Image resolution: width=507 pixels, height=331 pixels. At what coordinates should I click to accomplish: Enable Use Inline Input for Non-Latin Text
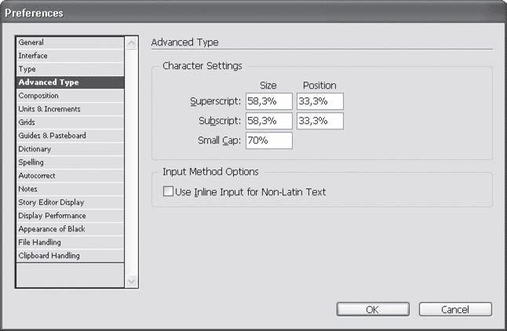coord(168,191)
